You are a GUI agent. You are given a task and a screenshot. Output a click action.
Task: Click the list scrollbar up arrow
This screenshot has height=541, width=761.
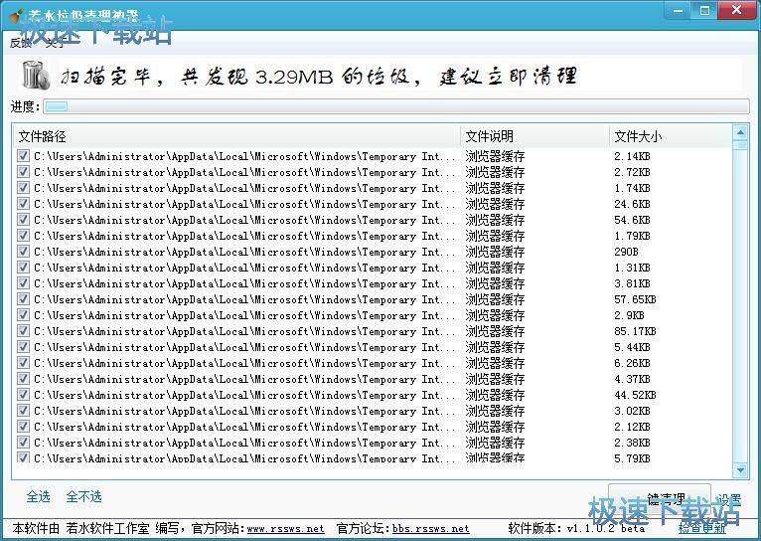pos(740,132)
